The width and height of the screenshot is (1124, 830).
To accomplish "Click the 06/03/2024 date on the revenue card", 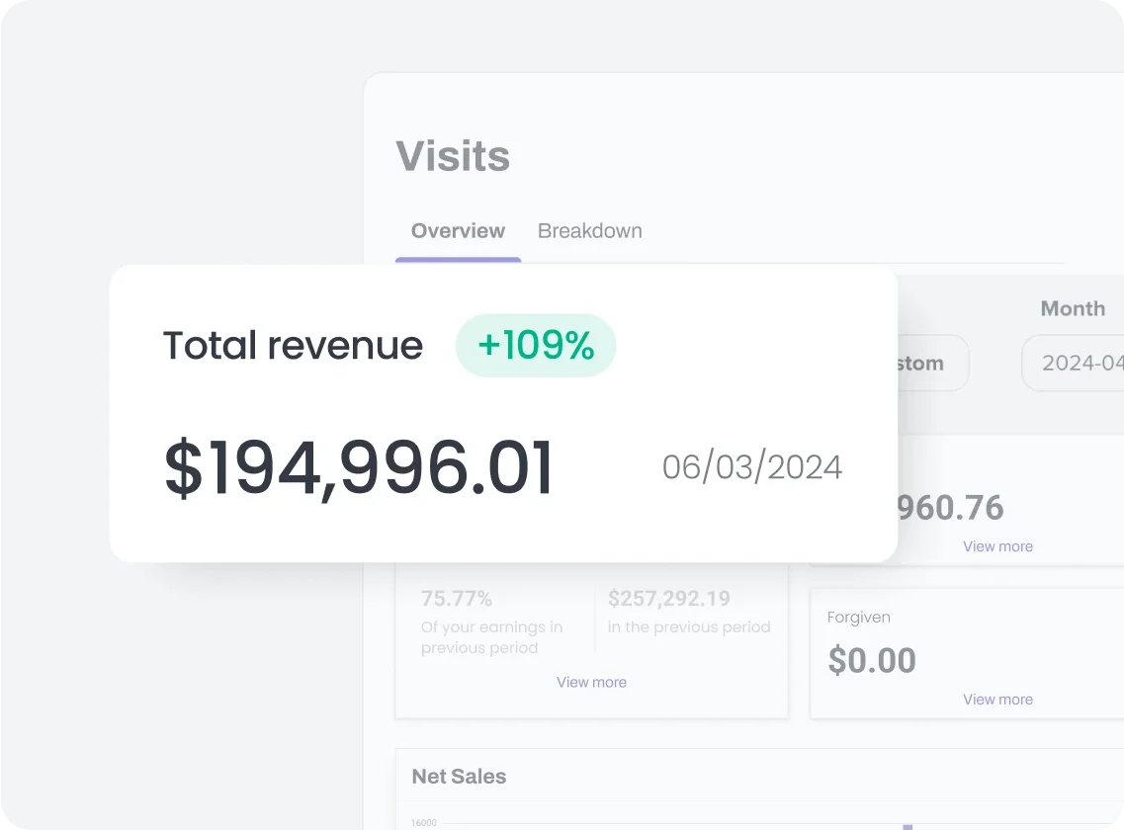I will pyautogui.click(x=752, y=467).
